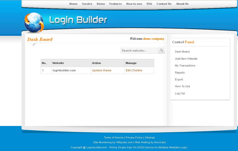Click the Action column header
The width and height of the screenshot is (238, 151).
[x=108, y=63]
